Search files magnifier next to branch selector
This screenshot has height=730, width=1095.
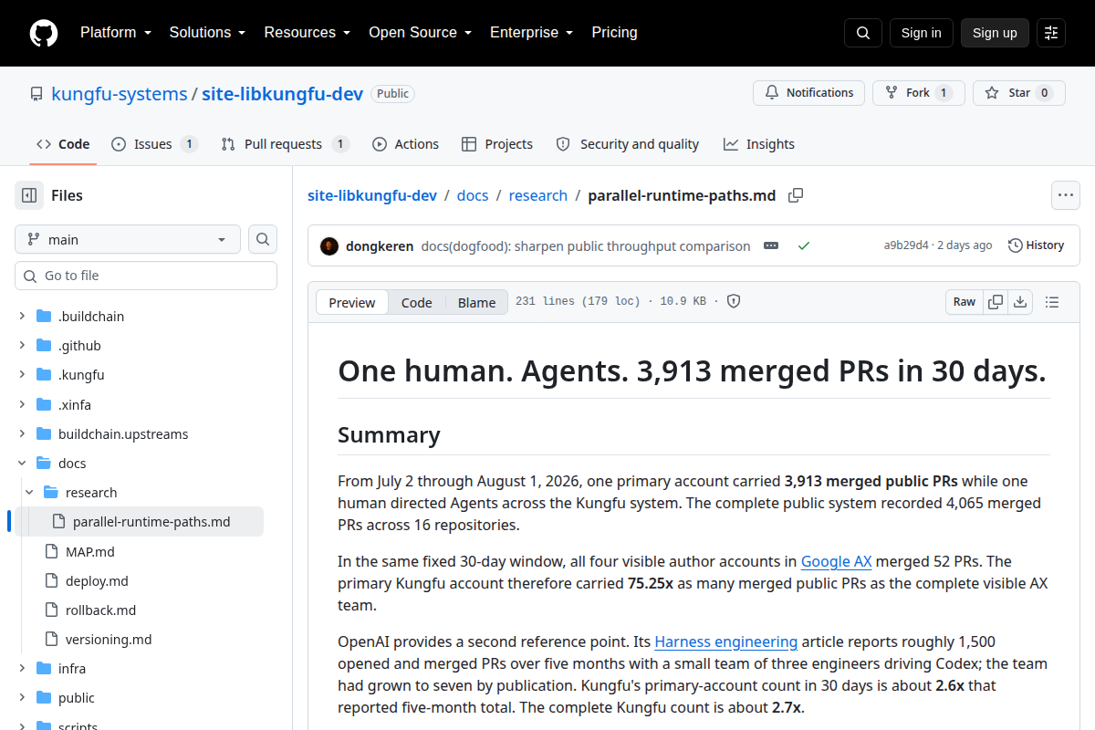263,239
